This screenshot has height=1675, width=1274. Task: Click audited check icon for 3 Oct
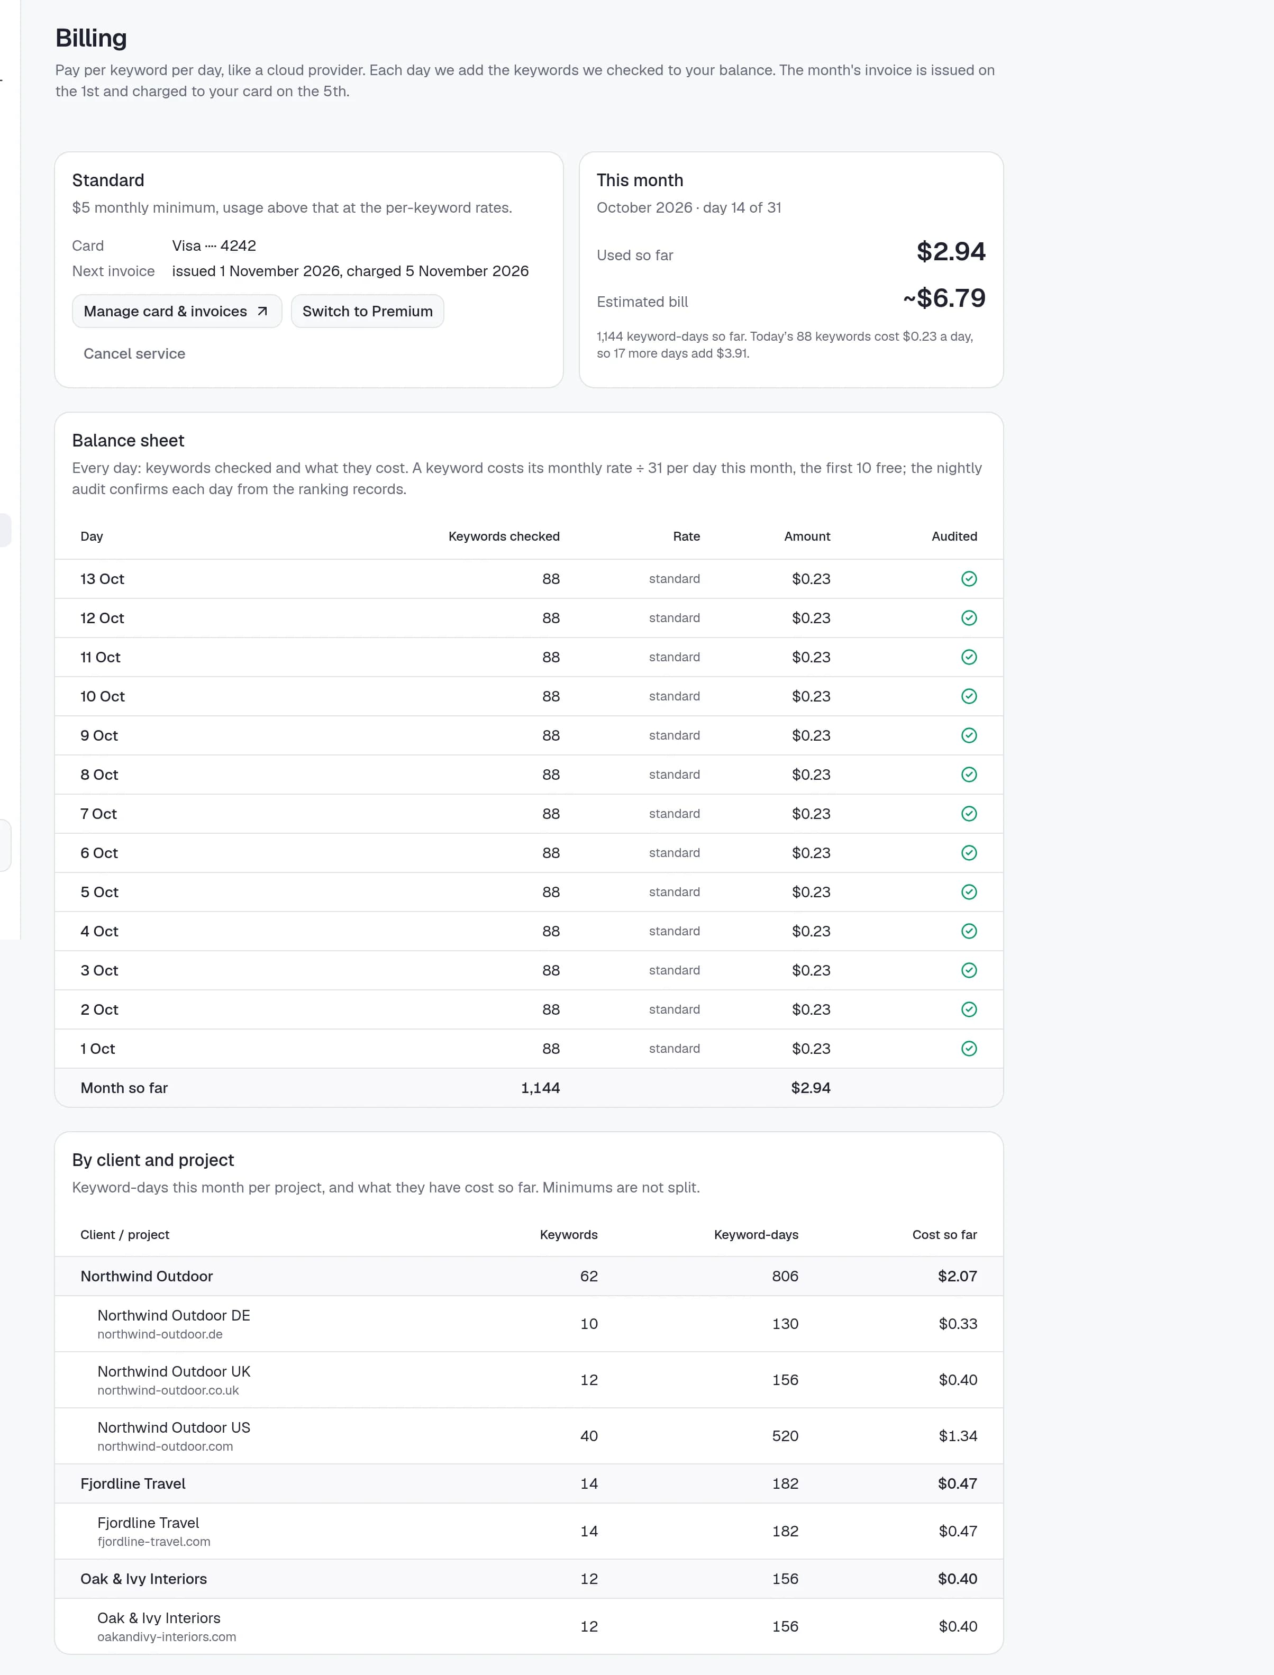(x=968, y=971)
